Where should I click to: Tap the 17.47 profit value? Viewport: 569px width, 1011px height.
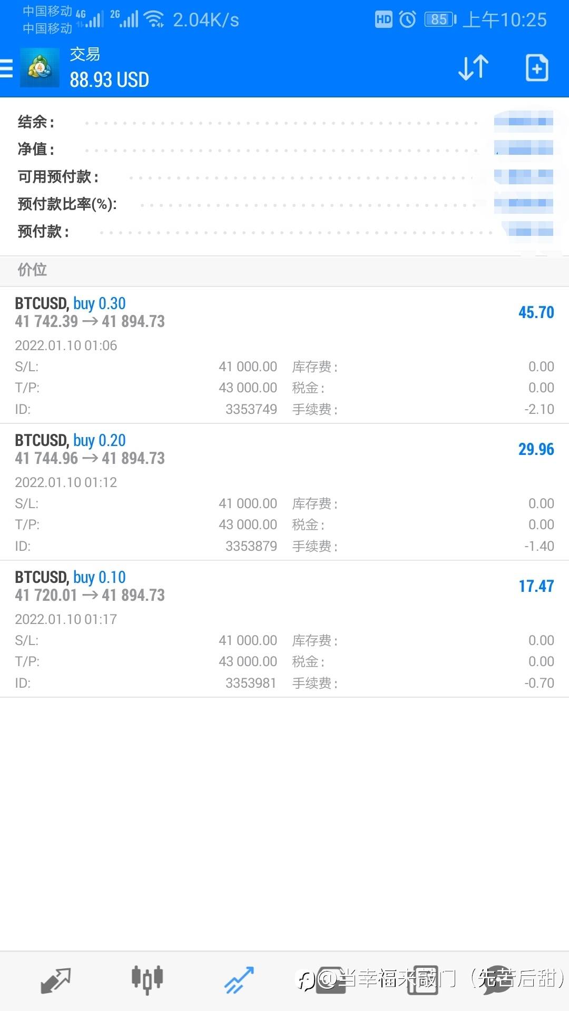(x=536, y=586)
